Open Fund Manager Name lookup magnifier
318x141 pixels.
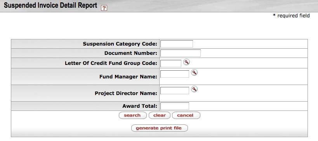point(194,72)
